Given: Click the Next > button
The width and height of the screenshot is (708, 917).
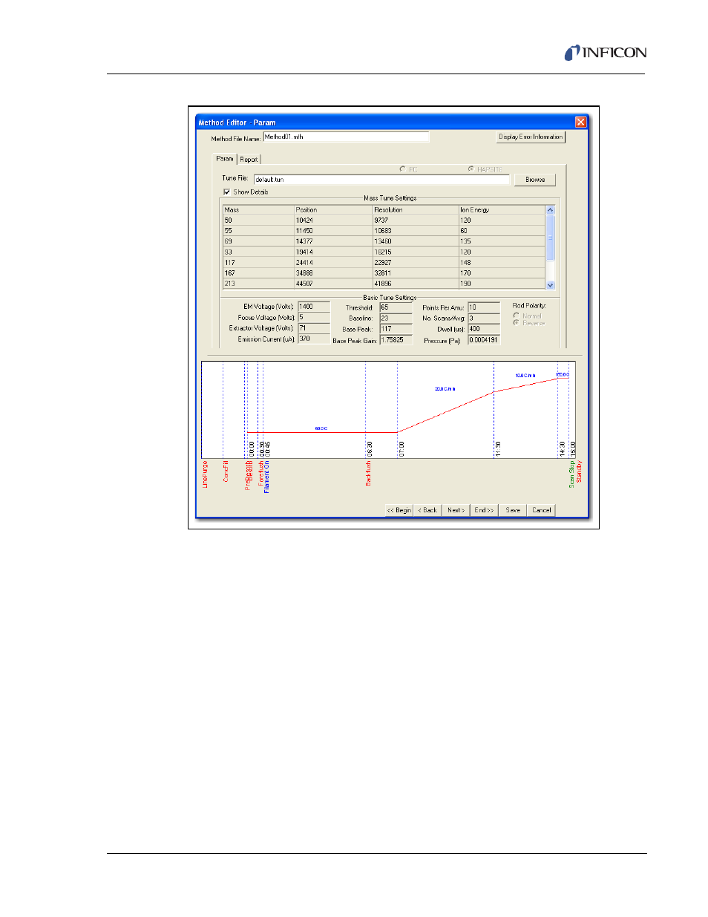Looking at the screenshot, I should (456, 510).
